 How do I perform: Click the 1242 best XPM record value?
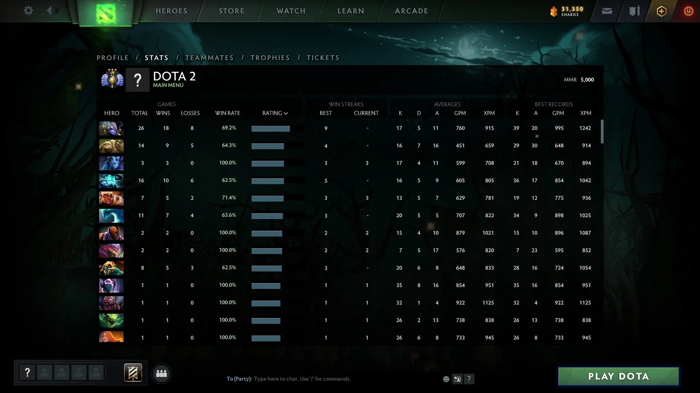coord(585,128)
